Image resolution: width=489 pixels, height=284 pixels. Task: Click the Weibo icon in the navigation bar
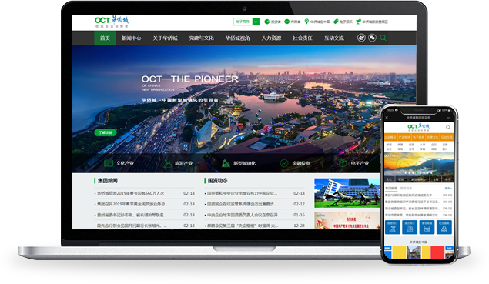[361, 38]
